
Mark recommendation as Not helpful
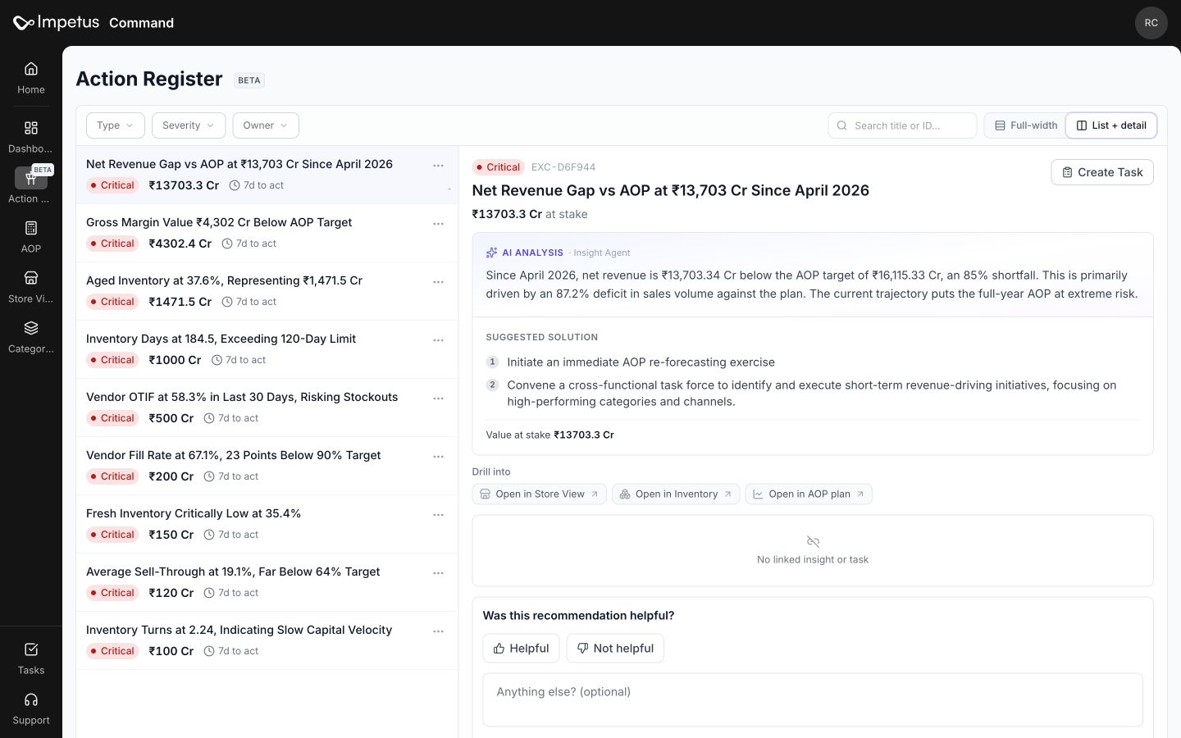(x=615, y=648)
